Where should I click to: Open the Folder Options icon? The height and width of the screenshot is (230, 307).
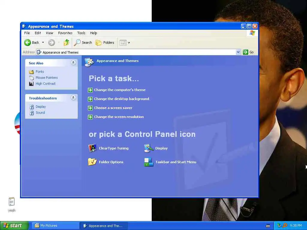click(92, 162)
